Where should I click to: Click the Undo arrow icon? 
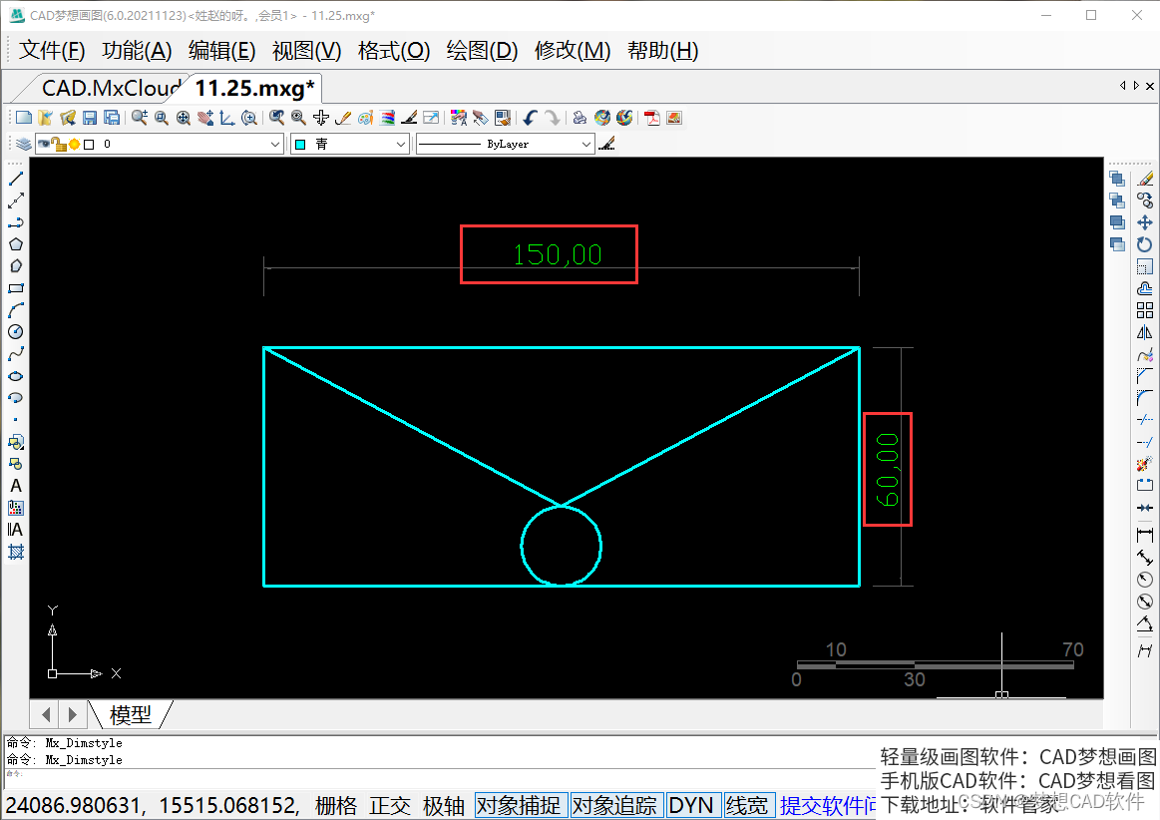[530, 118]
